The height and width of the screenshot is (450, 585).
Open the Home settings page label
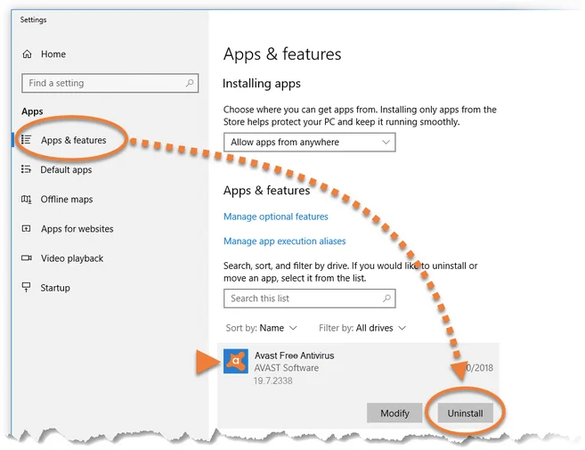click(x=53, y=54)
